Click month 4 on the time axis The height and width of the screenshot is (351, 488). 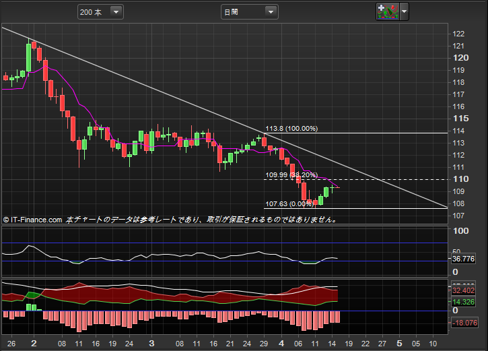[x=281, y=343]
